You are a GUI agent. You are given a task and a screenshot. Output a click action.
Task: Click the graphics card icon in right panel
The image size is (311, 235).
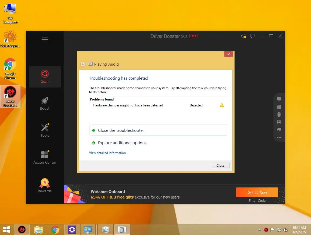(x=279, y=122)
